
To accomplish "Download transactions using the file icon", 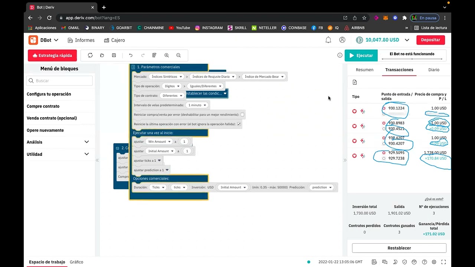I will (x=355, y=82).
